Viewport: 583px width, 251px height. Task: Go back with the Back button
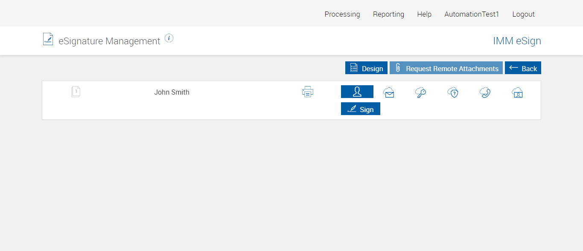(523, 68)
